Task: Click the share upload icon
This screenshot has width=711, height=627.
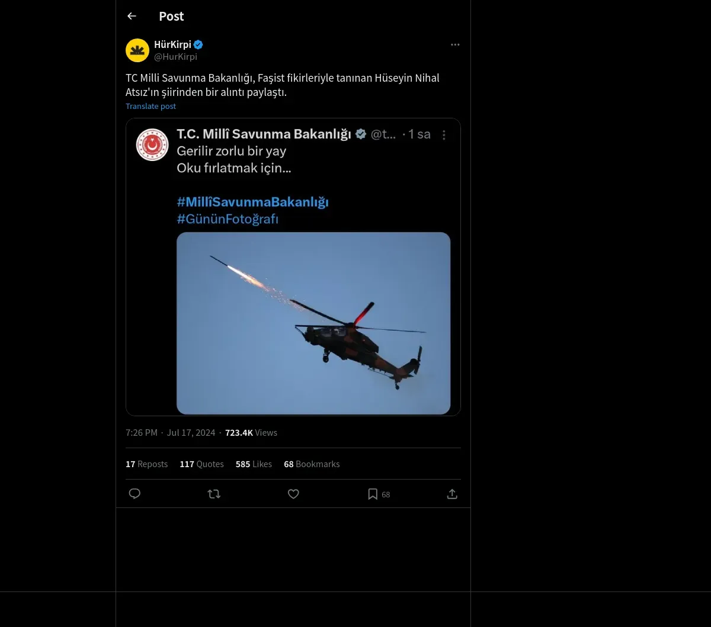Action: point(452,494)
